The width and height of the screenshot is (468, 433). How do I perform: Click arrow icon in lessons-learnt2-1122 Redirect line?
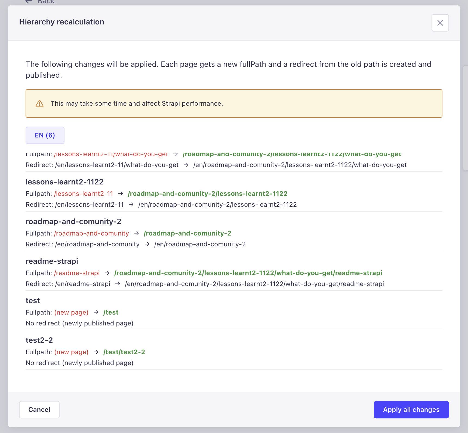coord(131,205)
